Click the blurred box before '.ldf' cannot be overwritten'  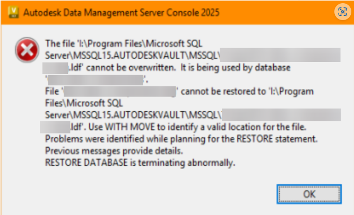click(58, 67)
